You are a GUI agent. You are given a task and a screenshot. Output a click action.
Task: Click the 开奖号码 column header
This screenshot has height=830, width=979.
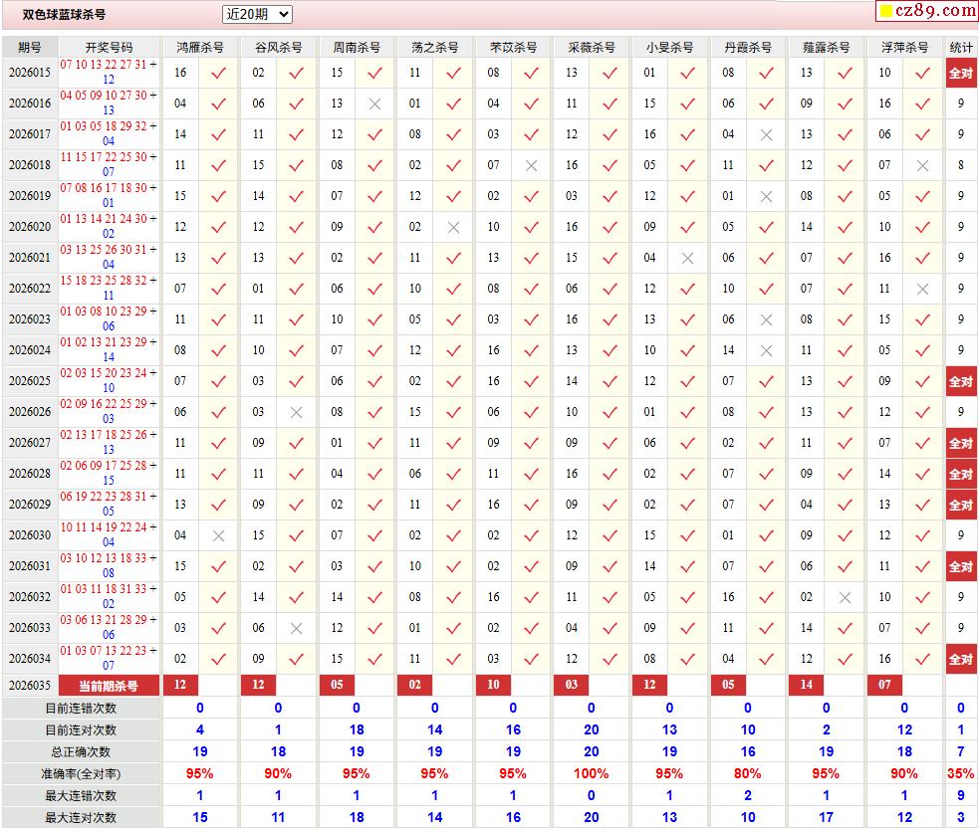[x=109, y=47]
